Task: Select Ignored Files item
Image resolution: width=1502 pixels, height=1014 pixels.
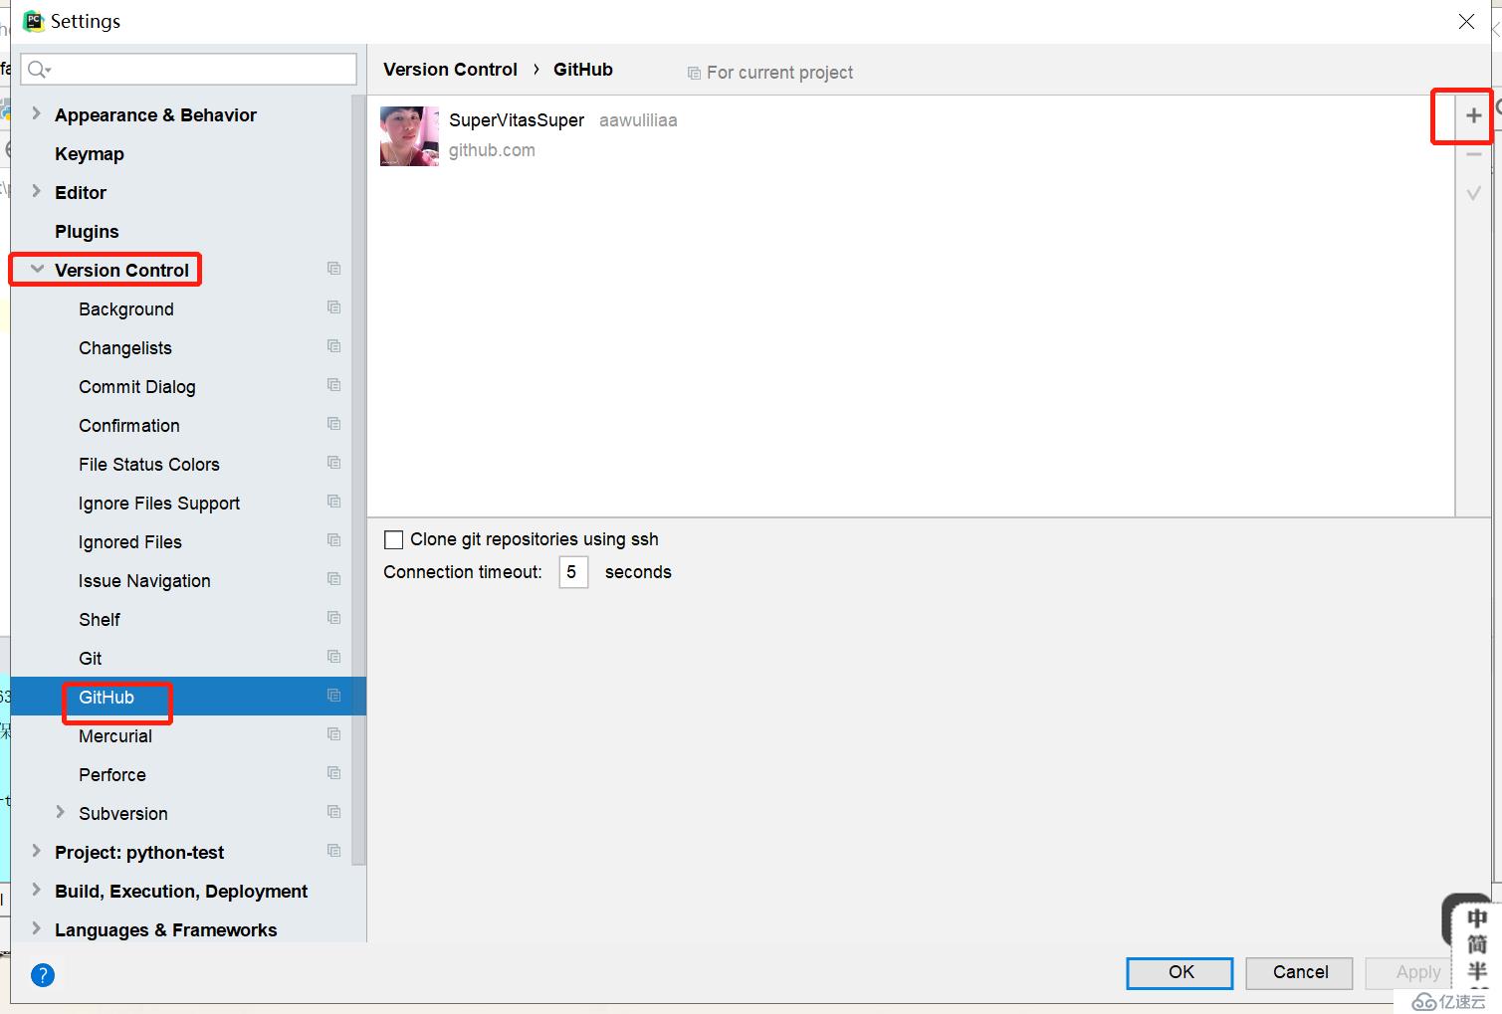Action: 130,542
